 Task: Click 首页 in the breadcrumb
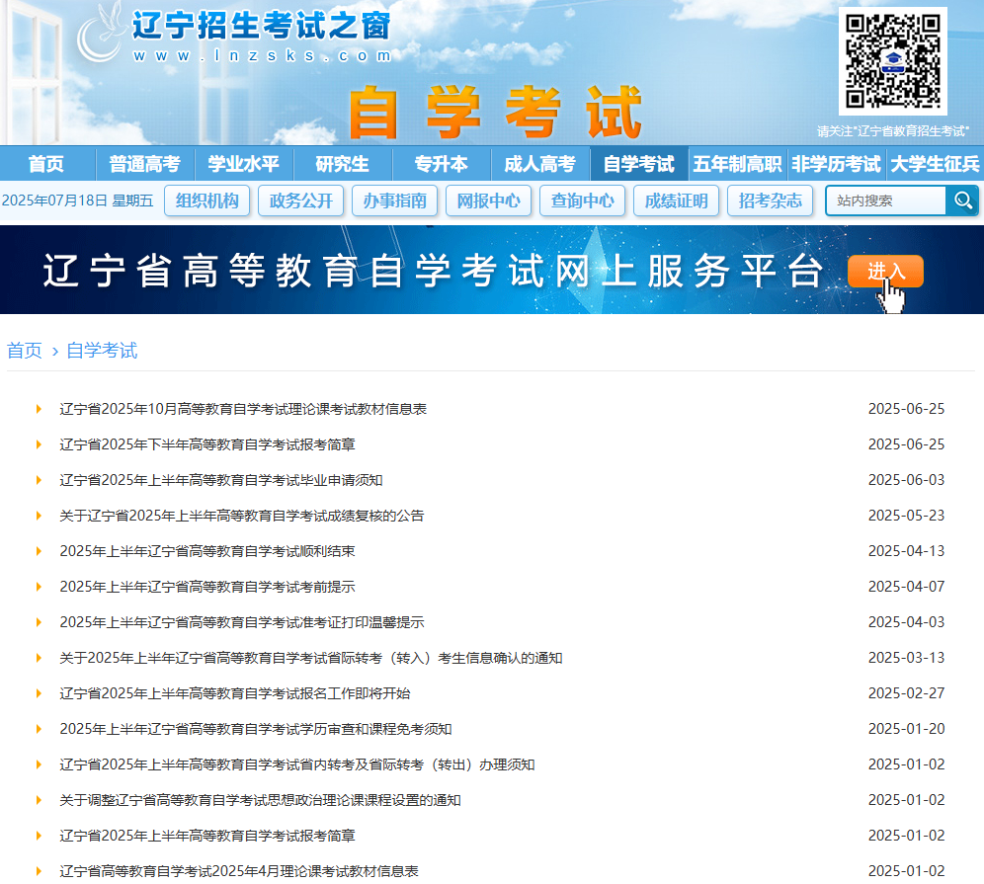point(25,351)
